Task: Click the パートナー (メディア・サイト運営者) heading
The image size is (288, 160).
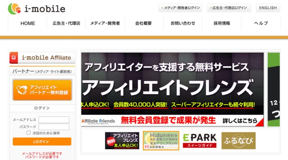Action: point(42,71)
